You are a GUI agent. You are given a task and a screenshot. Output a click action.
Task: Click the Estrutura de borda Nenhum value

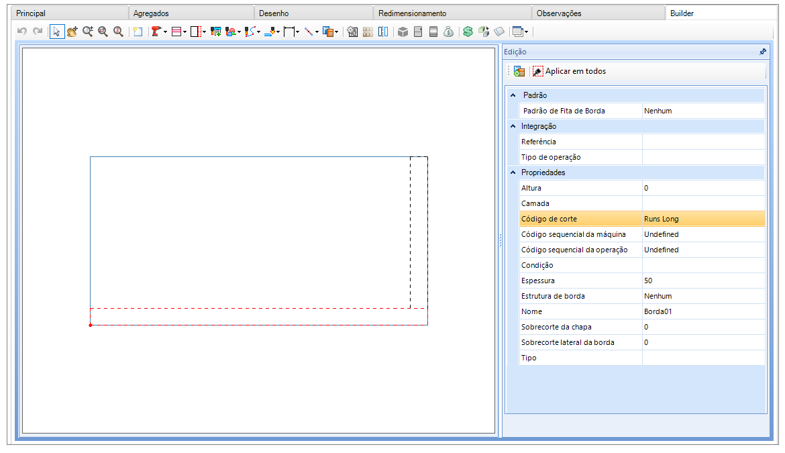click(x=703, y=297)
